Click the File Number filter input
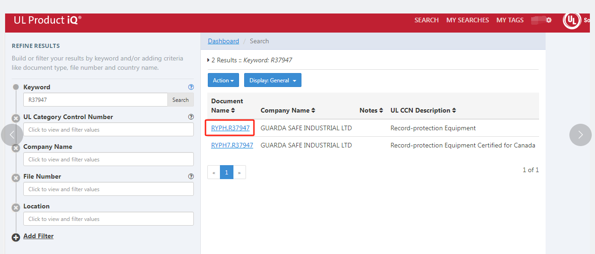Image resolution: width=595 pixels, height=254 pixels. (x=108, y=189)
